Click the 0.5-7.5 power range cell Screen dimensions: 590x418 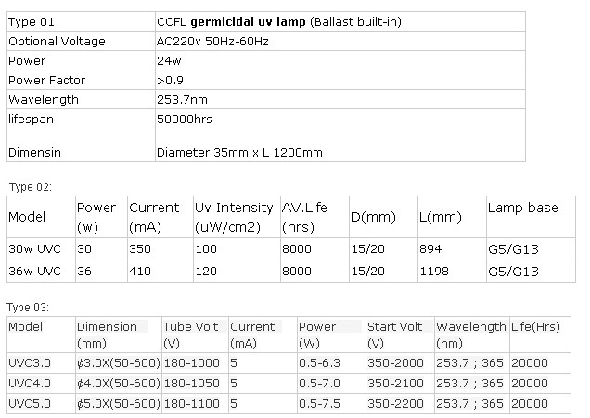click(321, 404)
